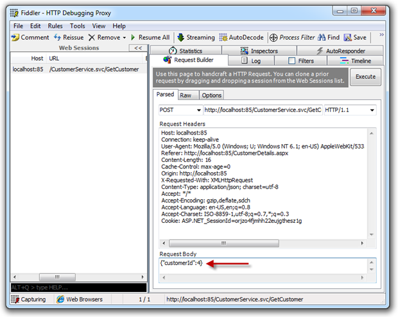Switch to the Timeline tab
The image size is (398, 317).
coord(355,61)
